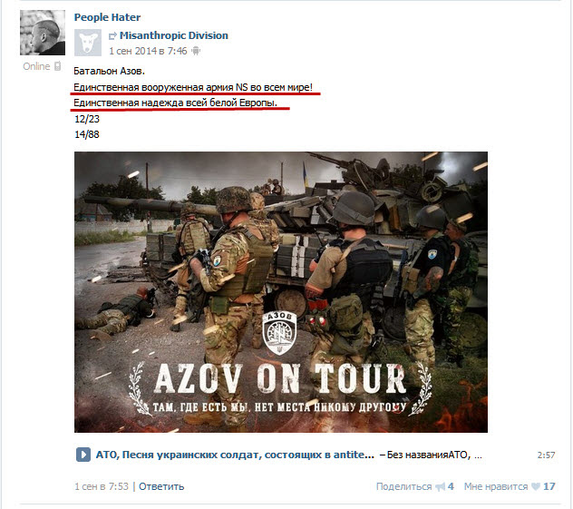Click the heart like icon
The image size is (573, 509).
535,486
